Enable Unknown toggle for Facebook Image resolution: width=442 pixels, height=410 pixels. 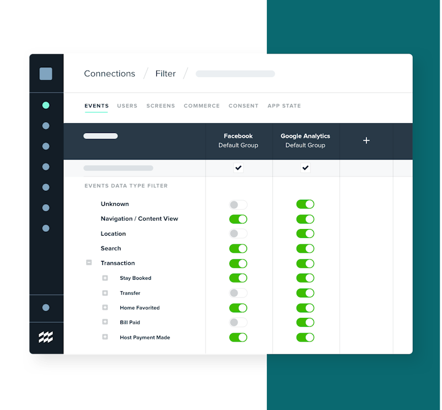[x=238, y=204]
